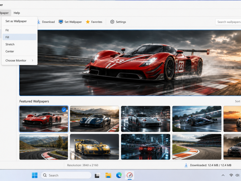Expand the Choose Monitor submenu
Image resolution: width=241 pixels, height=181 pixels.
(20, 61)
